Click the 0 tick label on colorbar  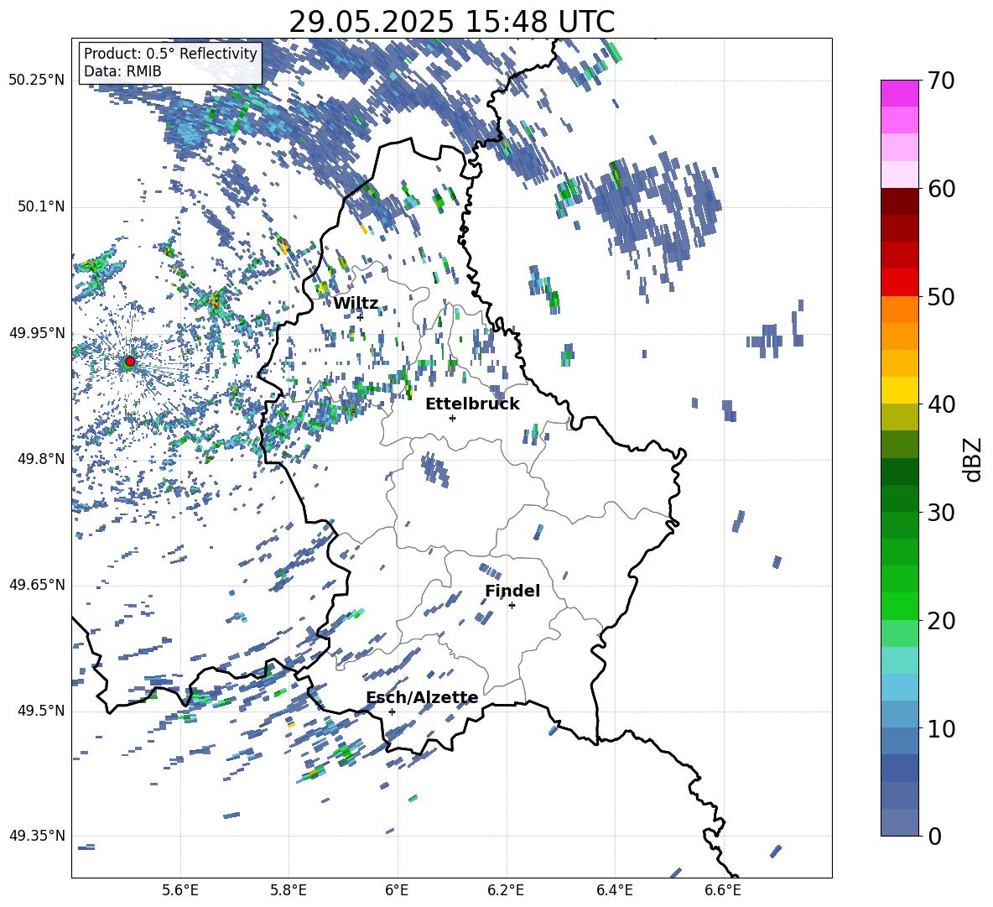pos(934,836)
